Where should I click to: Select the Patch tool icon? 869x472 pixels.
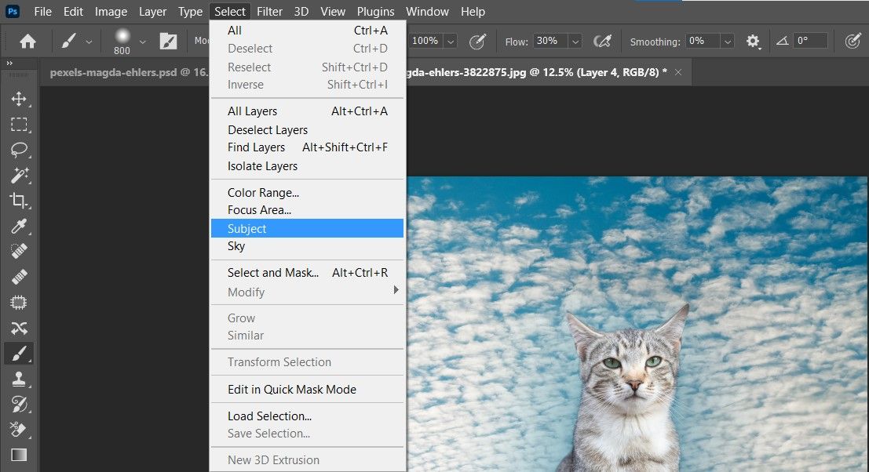pyautogui.click(x=19, y=302)
